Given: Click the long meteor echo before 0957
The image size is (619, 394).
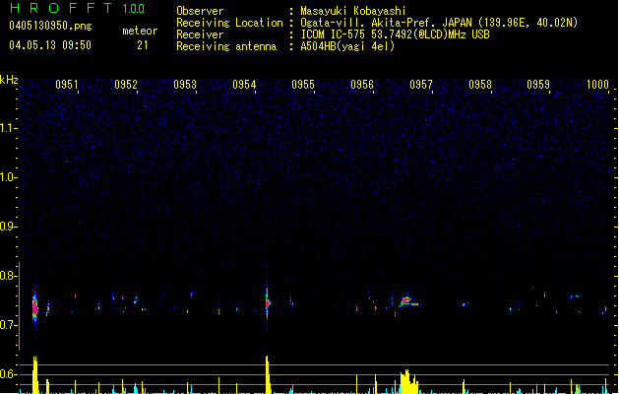Looking at the screenshot, I should click(408, 302).
